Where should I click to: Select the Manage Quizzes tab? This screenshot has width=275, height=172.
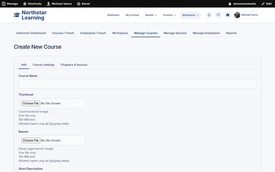(x=175, y=33)
